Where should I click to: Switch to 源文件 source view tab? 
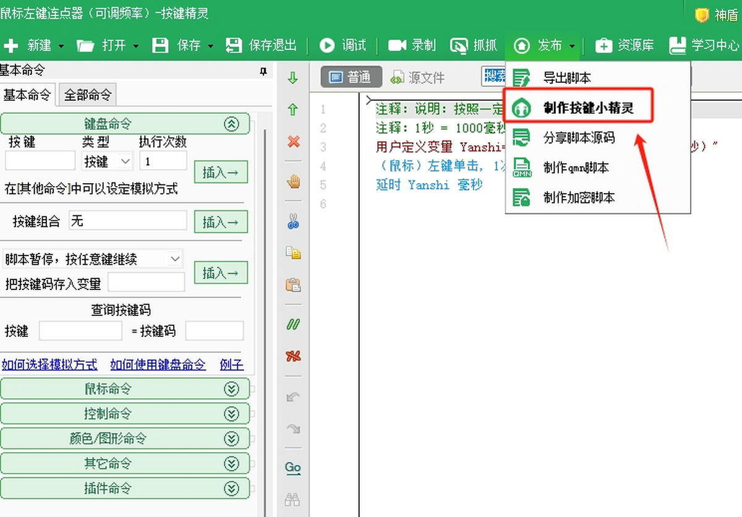pos(418,78)
